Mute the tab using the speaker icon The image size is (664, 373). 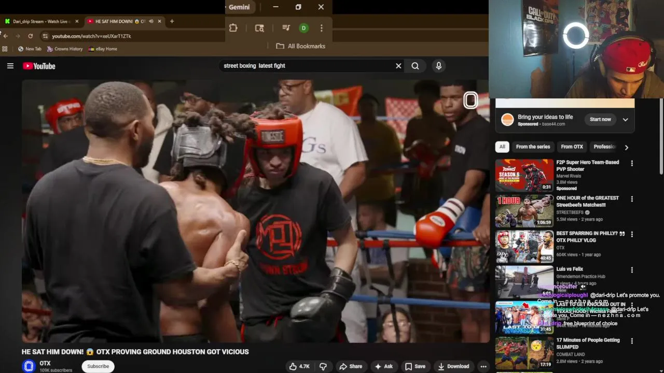click(151, 21)
